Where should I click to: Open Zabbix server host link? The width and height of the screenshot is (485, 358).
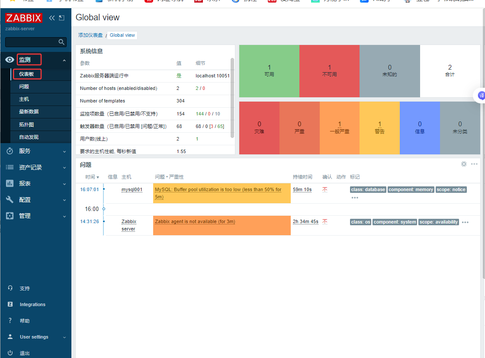point(128,225)
